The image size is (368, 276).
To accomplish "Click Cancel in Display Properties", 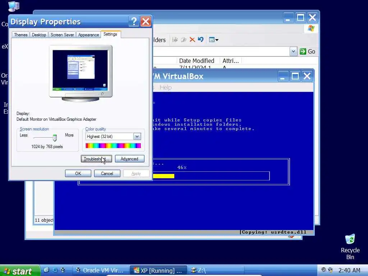I will click(107, 174).
